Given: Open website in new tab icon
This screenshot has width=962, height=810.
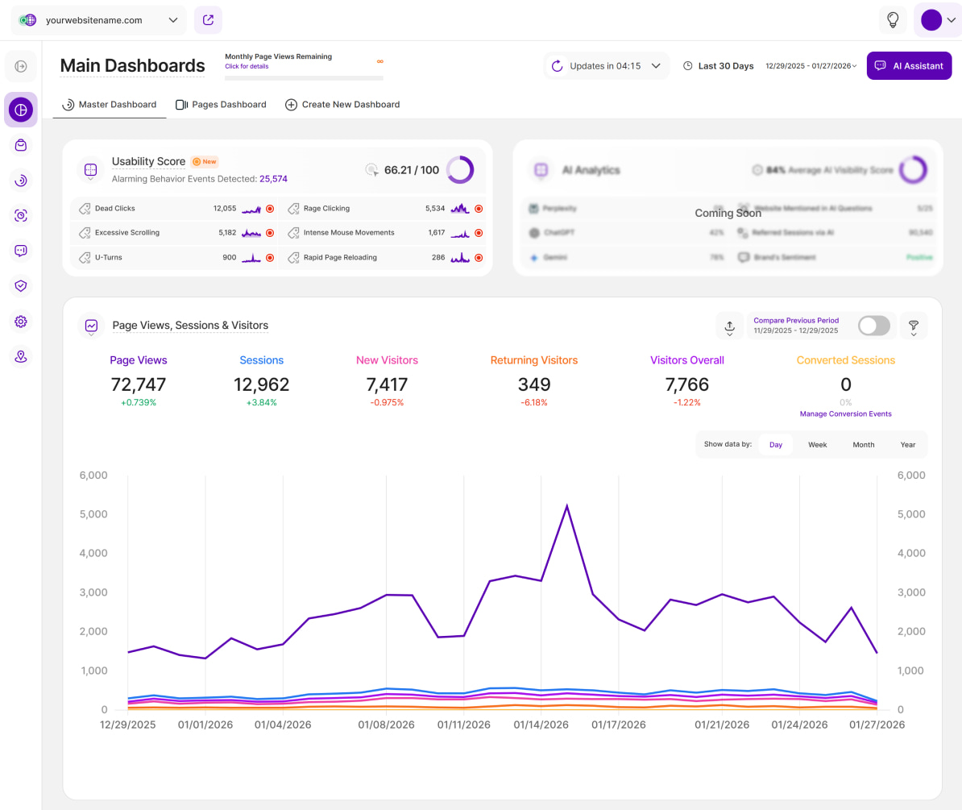Looking at the screenshot, I should tap(208, 20).
